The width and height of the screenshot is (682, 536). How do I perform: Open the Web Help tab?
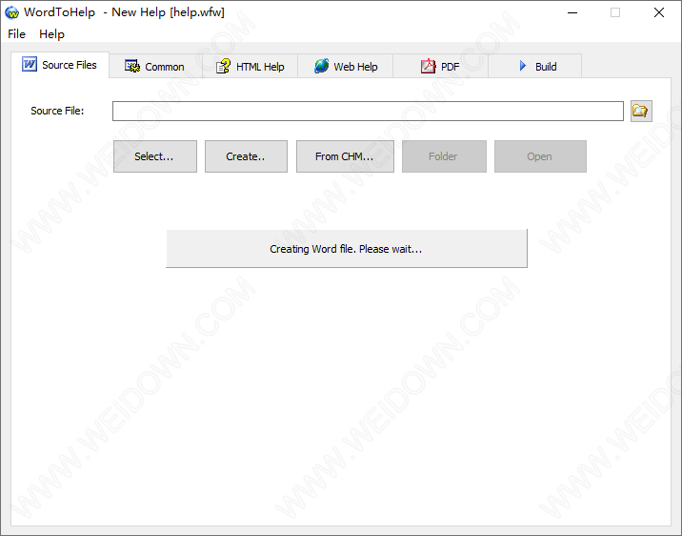pyautogui.click(x=346, y=67)
